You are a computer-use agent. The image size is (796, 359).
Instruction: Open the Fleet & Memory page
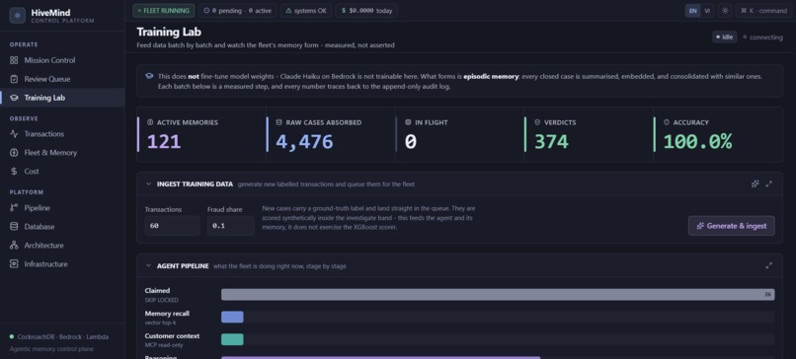point(62,153)
